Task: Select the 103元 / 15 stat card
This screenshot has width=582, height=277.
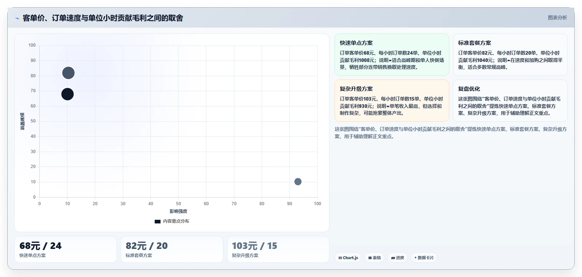Action: [278, 249]
